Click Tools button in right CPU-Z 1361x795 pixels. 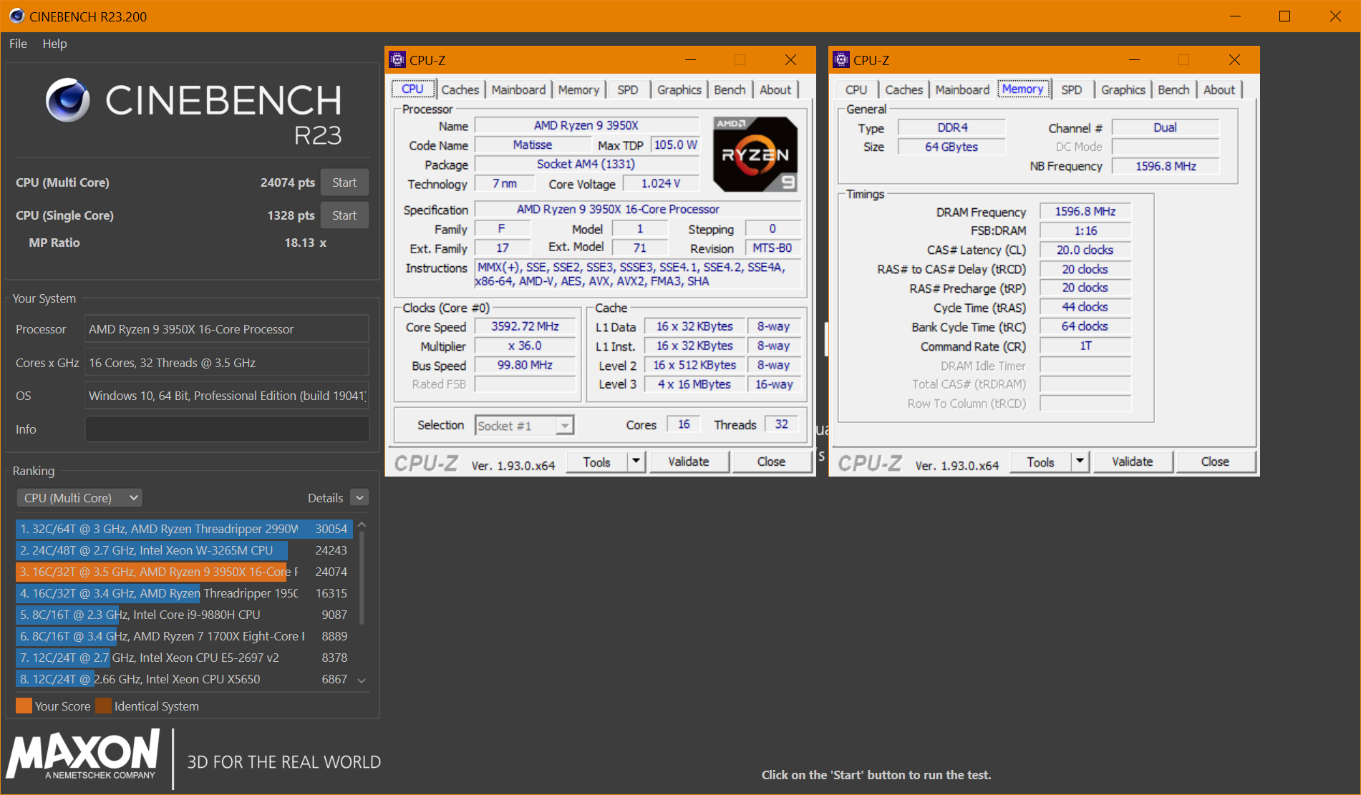pyautogui.click(x=1040, y=462)
